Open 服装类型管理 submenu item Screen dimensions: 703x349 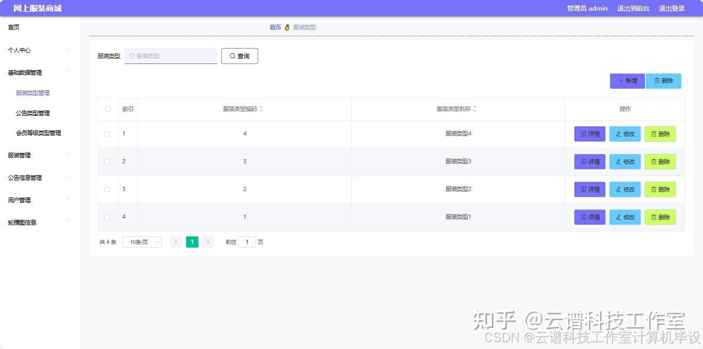pos(33,93)
